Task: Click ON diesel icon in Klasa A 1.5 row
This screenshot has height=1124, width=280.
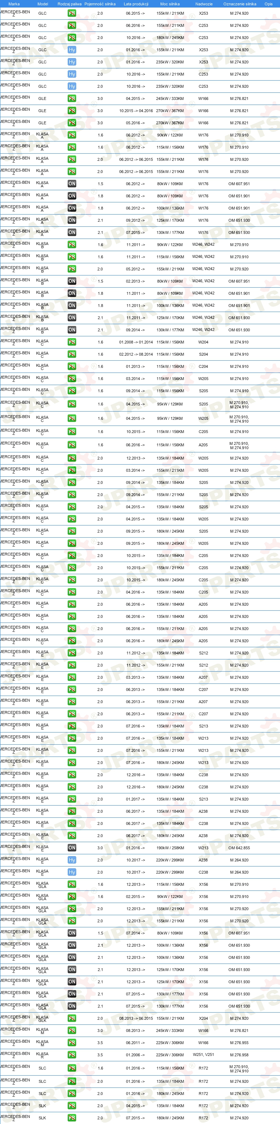Action: (72, 184)
